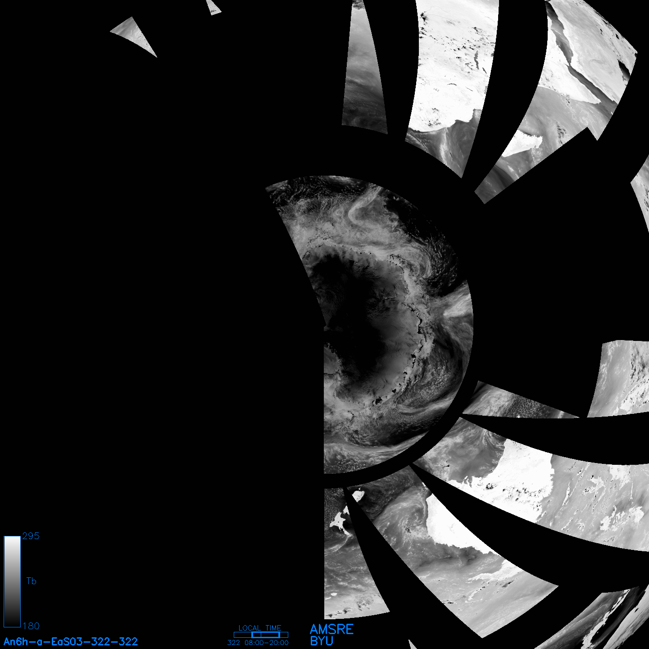Screen dimensions: 649x649
Task: Click the 180 minimum scale value
Action: [31, 626]
